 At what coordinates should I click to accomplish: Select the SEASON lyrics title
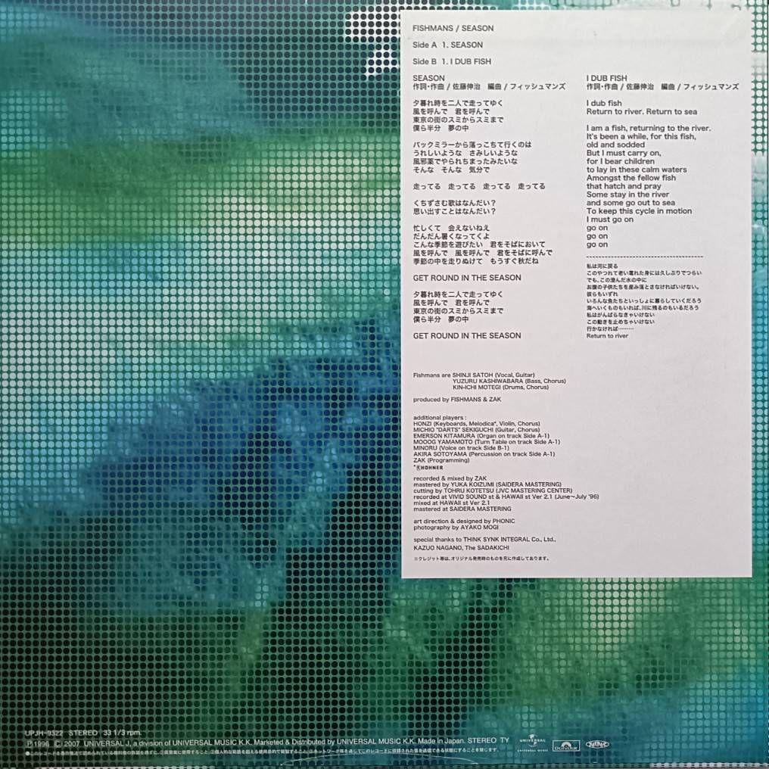(x=428, y=78)
